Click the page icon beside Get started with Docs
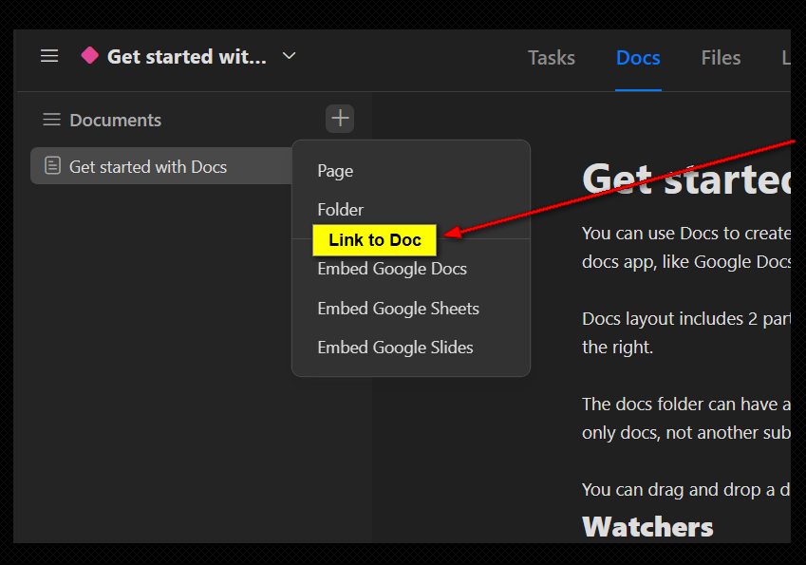Screen dimensions: 806x565 (52, 165)
